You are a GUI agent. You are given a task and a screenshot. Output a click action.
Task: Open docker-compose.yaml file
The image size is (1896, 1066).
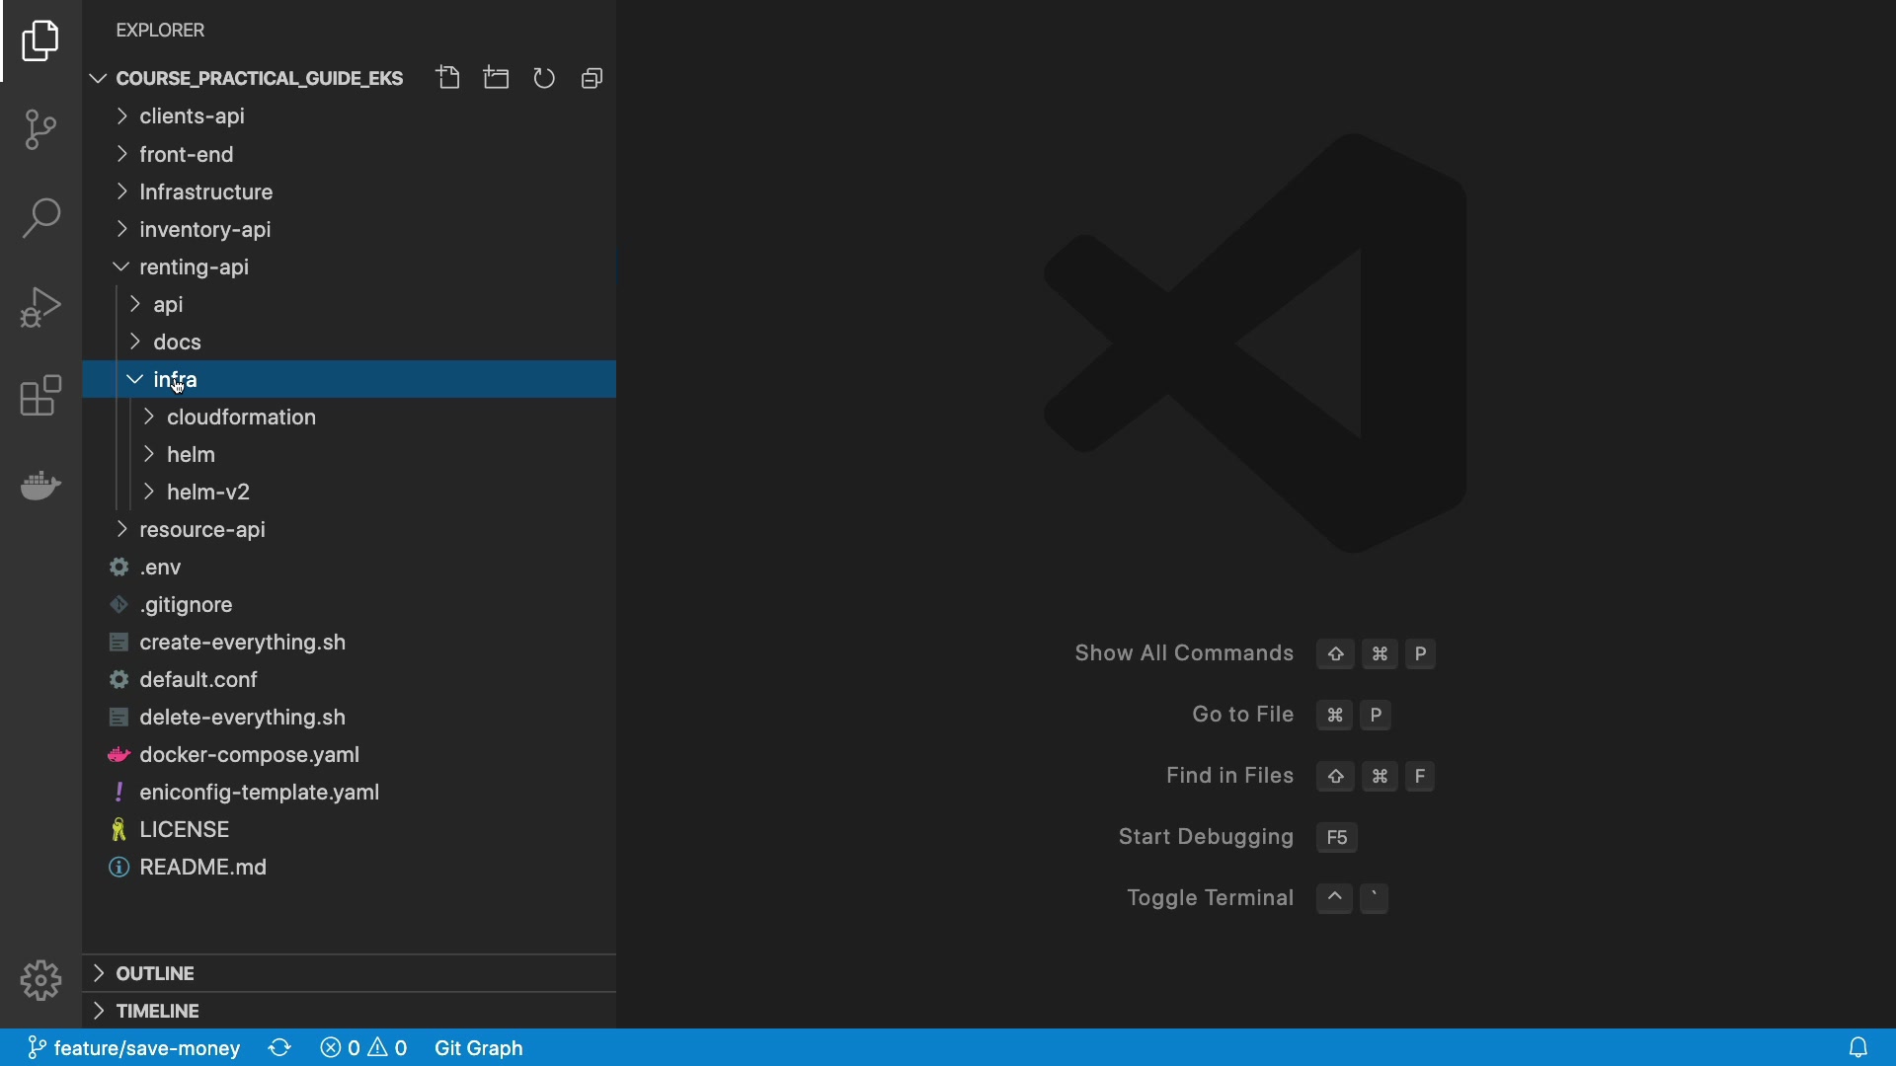249,754
